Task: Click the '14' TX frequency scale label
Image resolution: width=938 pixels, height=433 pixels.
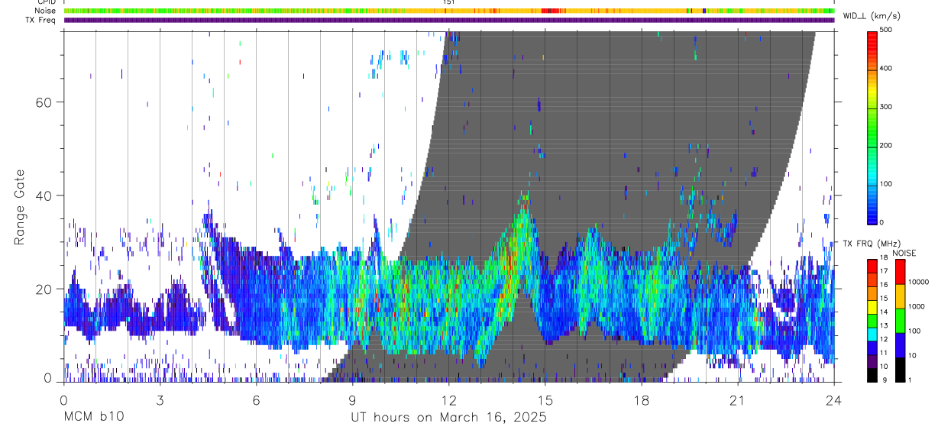Action: tap(884, 312)
